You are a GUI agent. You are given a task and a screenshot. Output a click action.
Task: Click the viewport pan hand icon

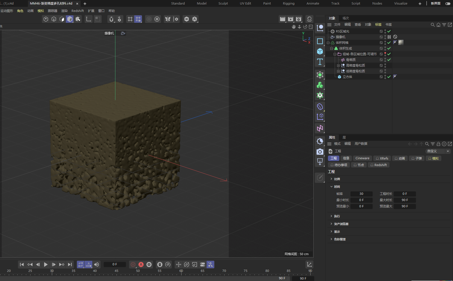[x=294, y=27]
